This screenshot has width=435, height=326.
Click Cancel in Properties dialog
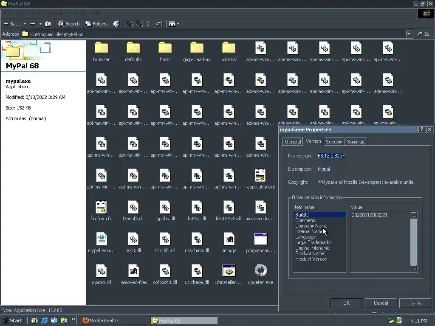[381, 303]
